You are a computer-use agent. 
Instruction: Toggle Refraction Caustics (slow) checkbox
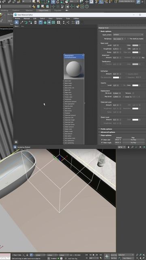(127, 74)
